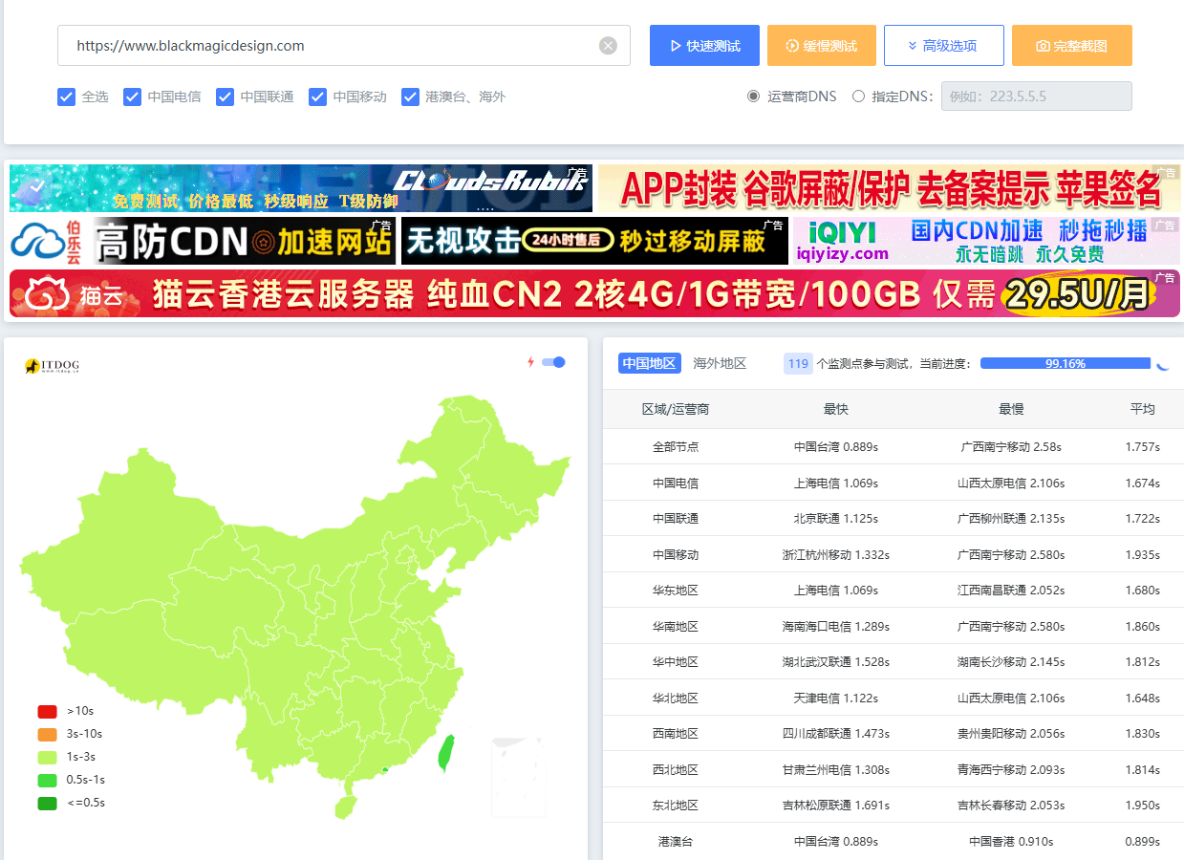Toggle the blue switch above the map
Screen dimensions: 1184x860
pos(553,362)
